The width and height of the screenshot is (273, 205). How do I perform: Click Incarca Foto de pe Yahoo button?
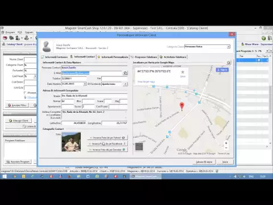point(107,138)
